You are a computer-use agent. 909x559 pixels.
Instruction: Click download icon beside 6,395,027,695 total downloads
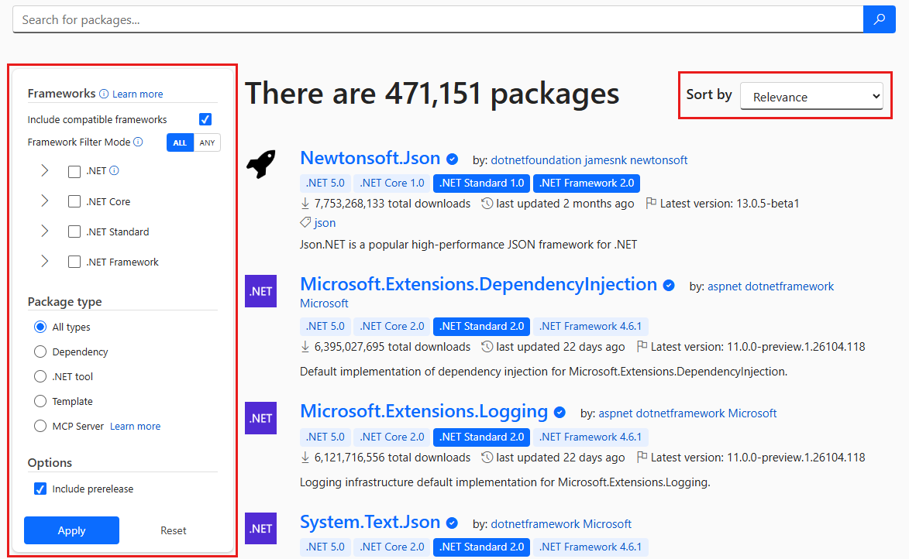click(305, 346)
